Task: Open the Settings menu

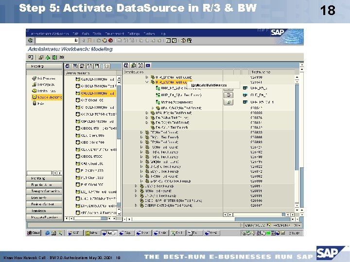Action: 134,34
